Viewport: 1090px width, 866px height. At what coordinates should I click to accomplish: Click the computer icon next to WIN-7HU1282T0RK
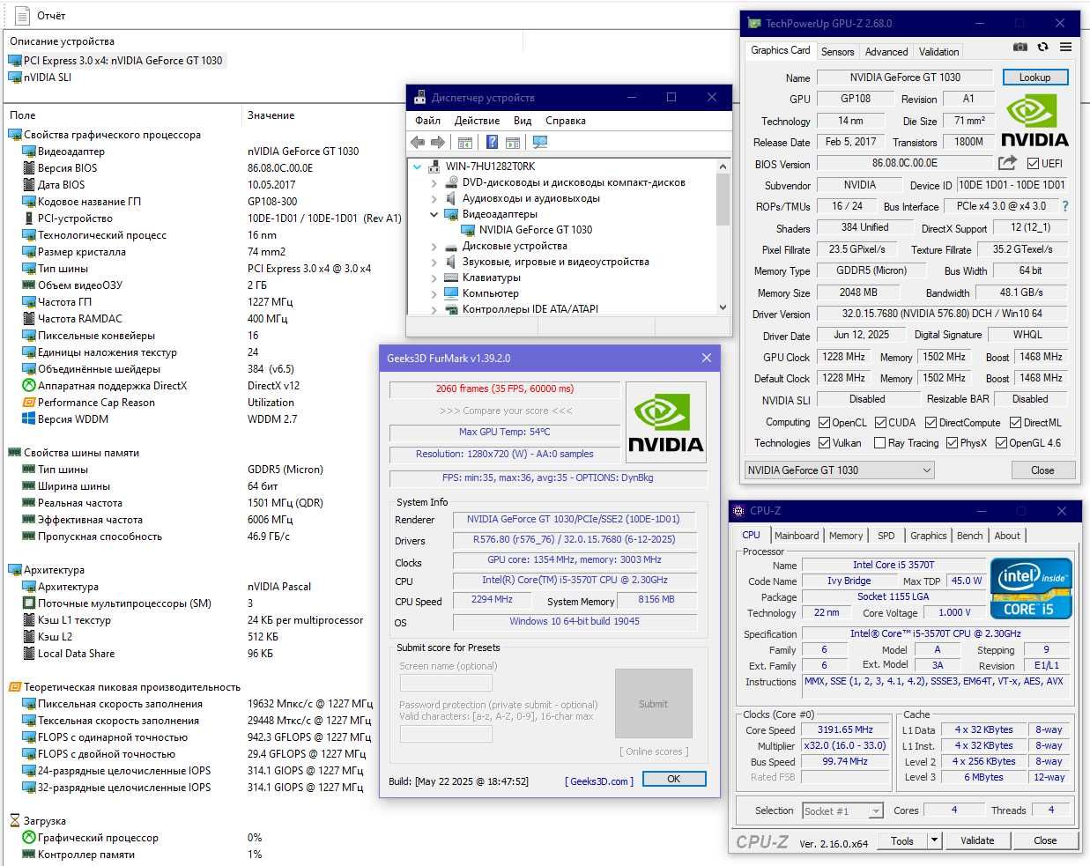[x=434, y=167]
